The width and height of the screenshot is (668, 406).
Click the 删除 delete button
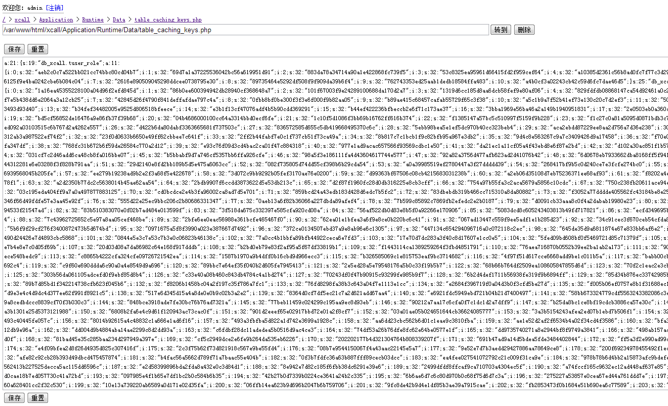coord(524,30)
